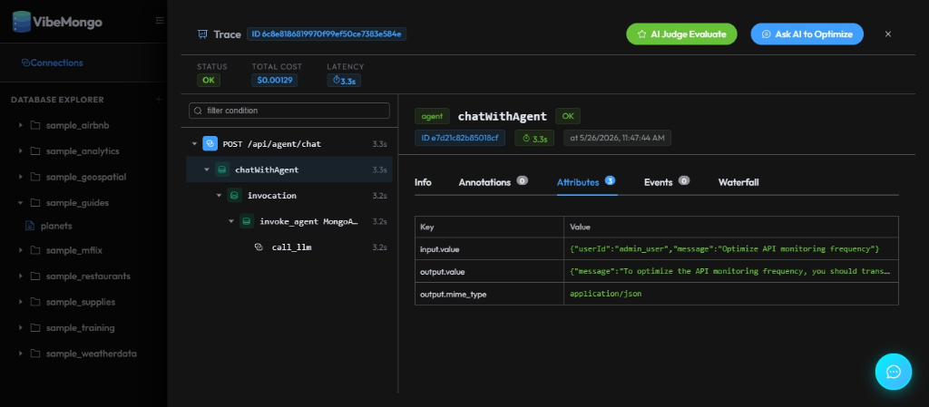Click the agent type tag
This screenshot has height=407, width=929.
click(x=432, y=117)
